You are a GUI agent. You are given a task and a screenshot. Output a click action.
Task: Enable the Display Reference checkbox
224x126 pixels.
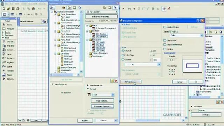click(x=165, y=45)
